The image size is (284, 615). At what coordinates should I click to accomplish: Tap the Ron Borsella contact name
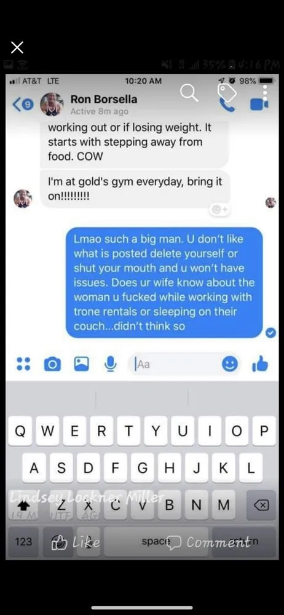click(x=104, y=99)
